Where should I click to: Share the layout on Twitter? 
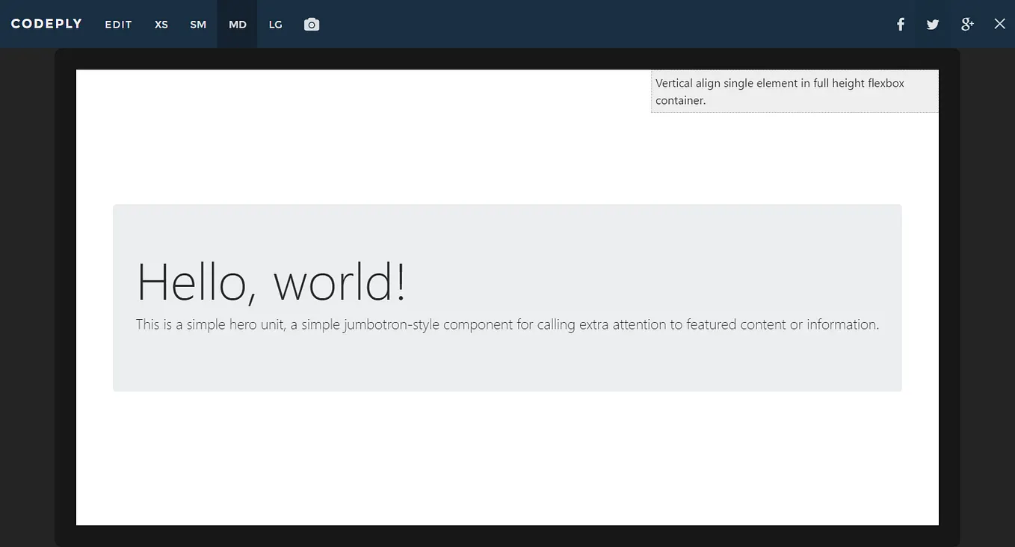point(931,22)
